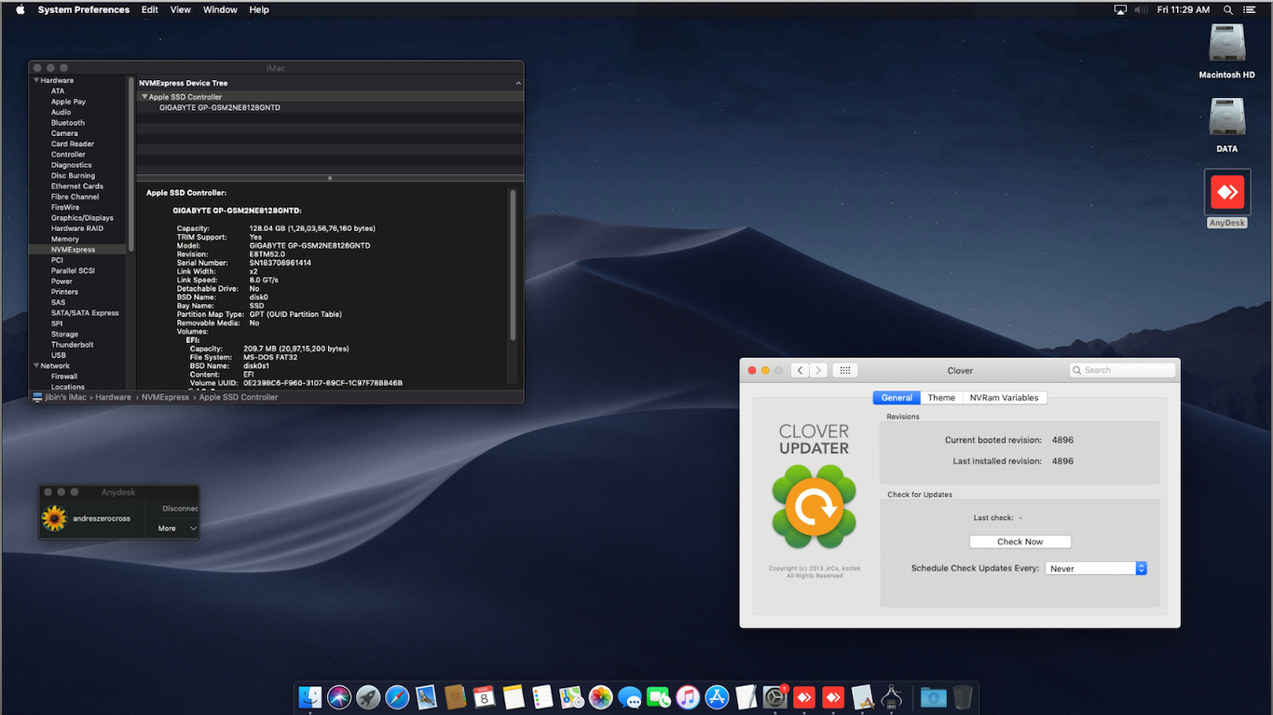This screenshot has height=715, width=1273.
Task: Click the Clover window Search field
Action: pyautogui.click(x=1122, y=370)
